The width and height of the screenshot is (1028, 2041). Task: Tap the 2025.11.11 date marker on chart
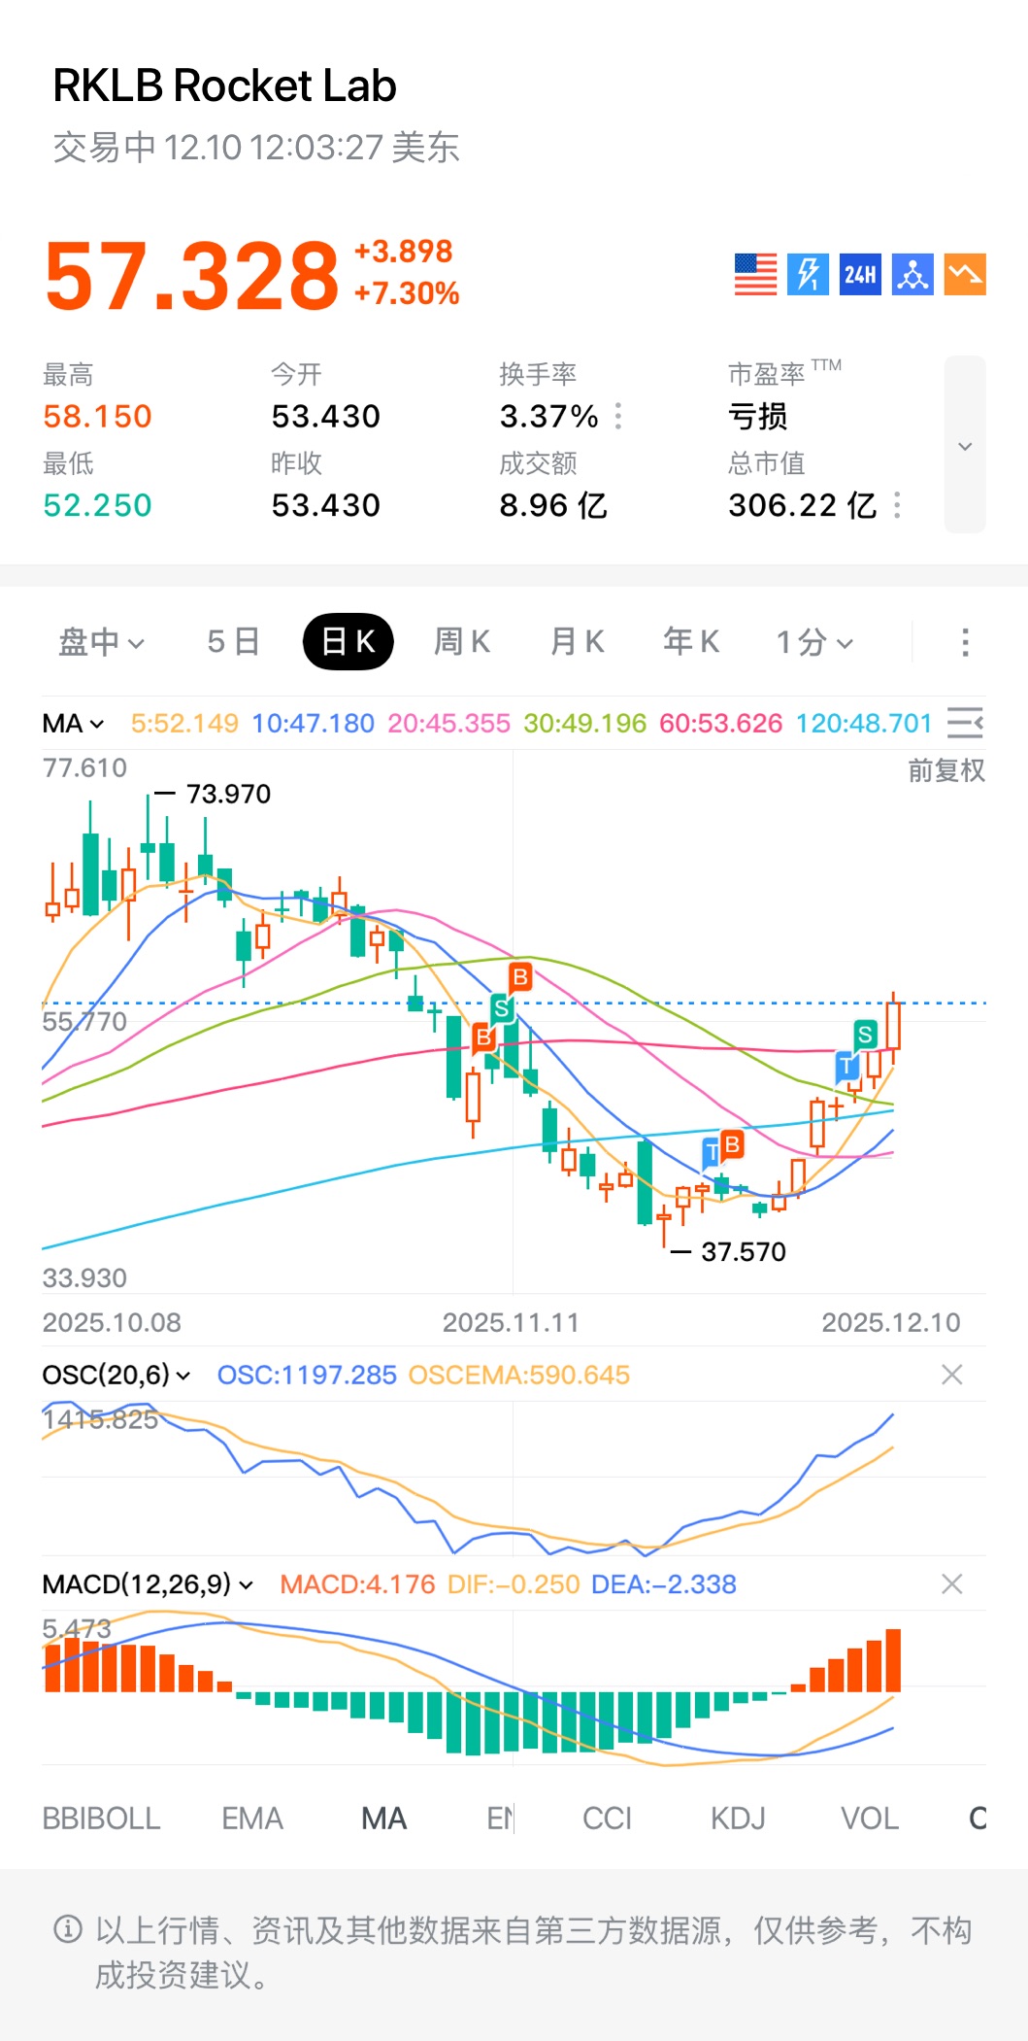coord(511,1322)
